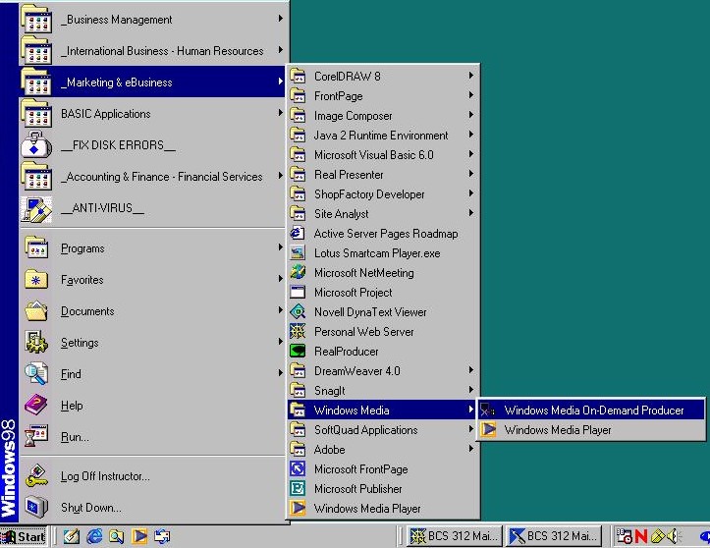Image resolution: width=710 pixels, height=548 pixels.
Task: Click the Microsoft FrontPage program icon
Action: [x=298, y=468]
